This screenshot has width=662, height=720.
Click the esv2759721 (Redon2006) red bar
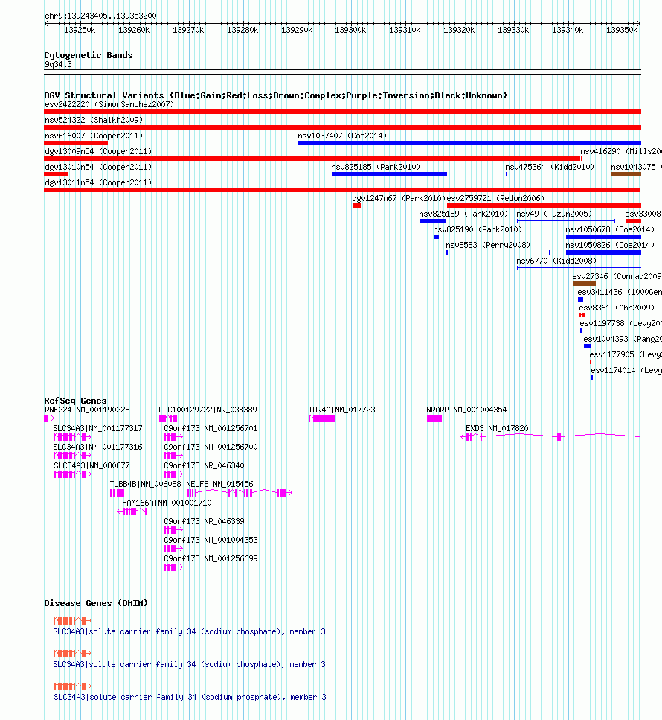click(544, 206)
